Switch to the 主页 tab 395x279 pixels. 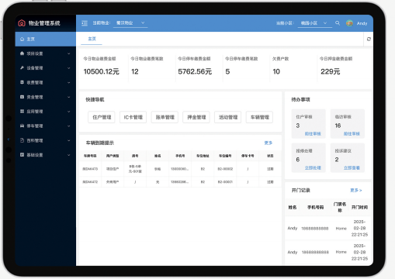pyautogui.click(x=92, y=39)
